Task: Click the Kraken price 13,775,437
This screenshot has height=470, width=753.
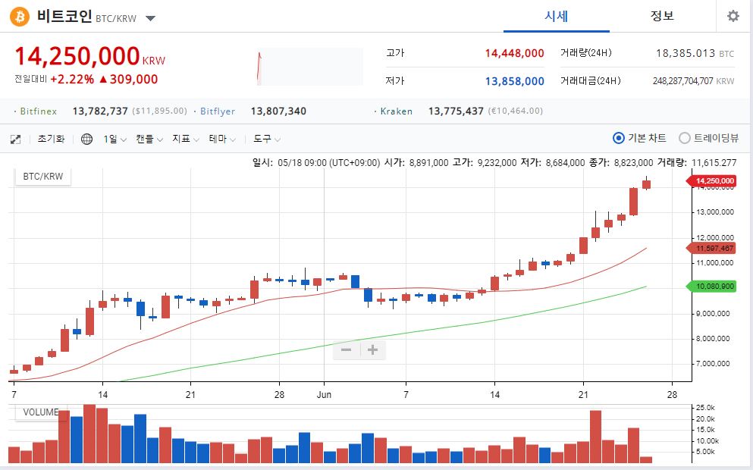Action: click(x=456, y=111)
